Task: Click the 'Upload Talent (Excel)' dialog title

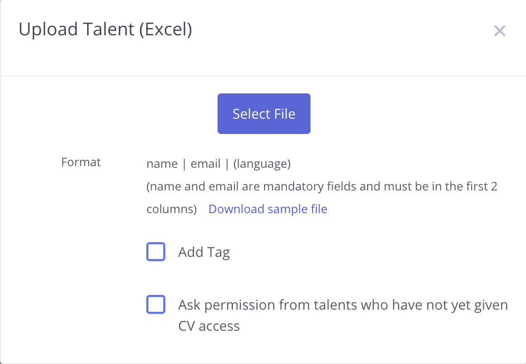Action: [x=105, y=30]
